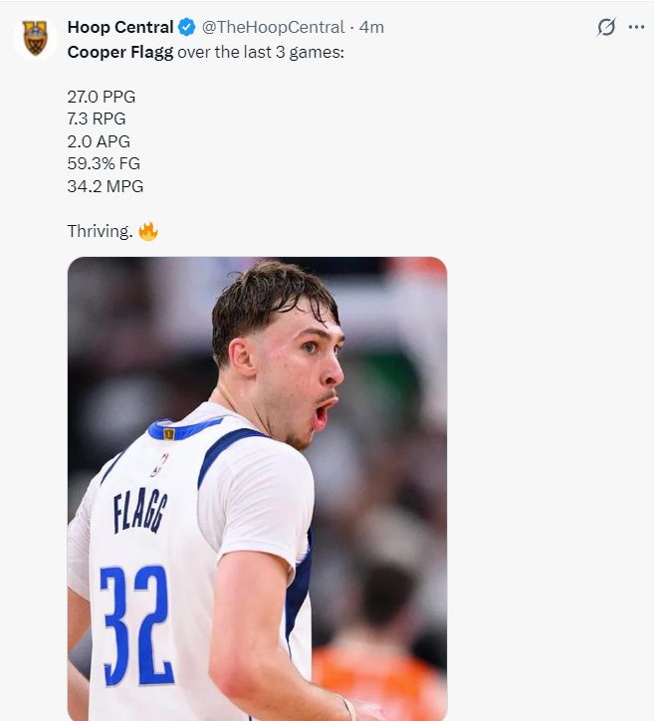Viewport: 654px width, 721px height.
Task: Click the "over the last 3 games" text
Action: click(253, 52)
